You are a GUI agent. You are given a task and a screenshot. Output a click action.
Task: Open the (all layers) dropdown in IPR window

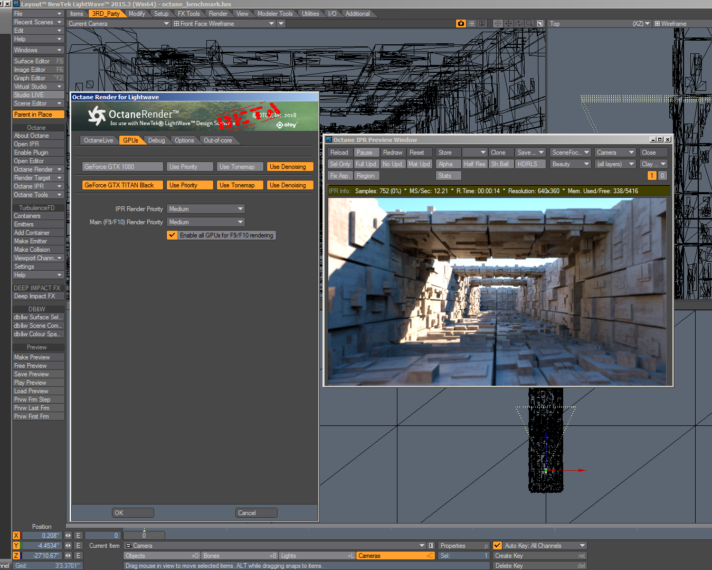click(x=615, y=164)
